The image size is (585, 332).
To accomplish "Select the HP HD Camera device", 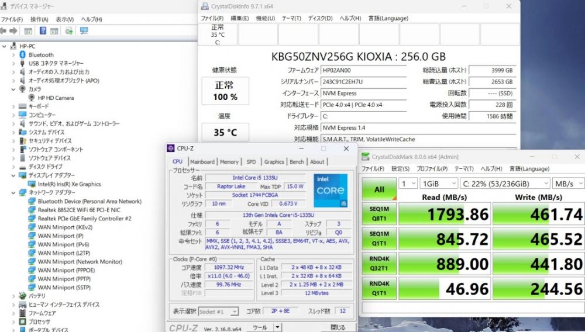I will click(x=56, y=98).
